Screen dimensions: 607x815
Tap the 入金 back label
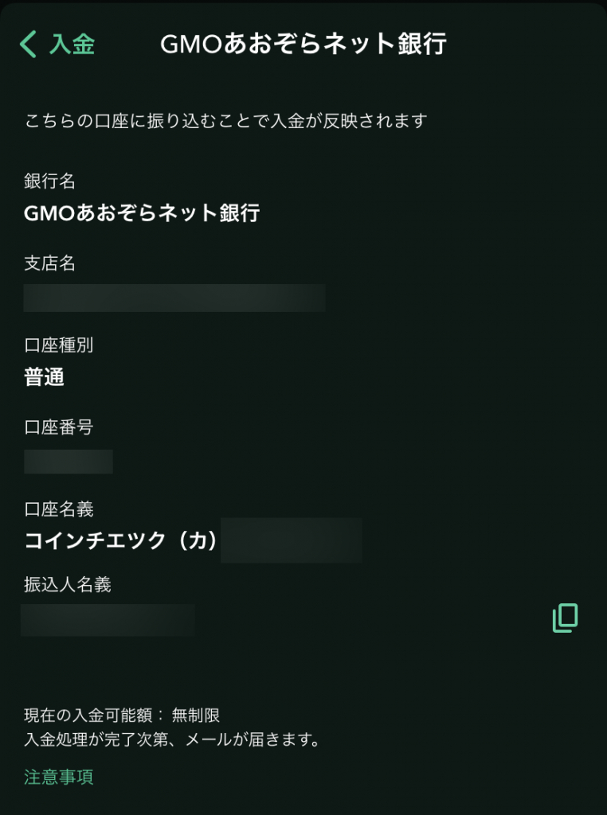[x=72, y=45]
